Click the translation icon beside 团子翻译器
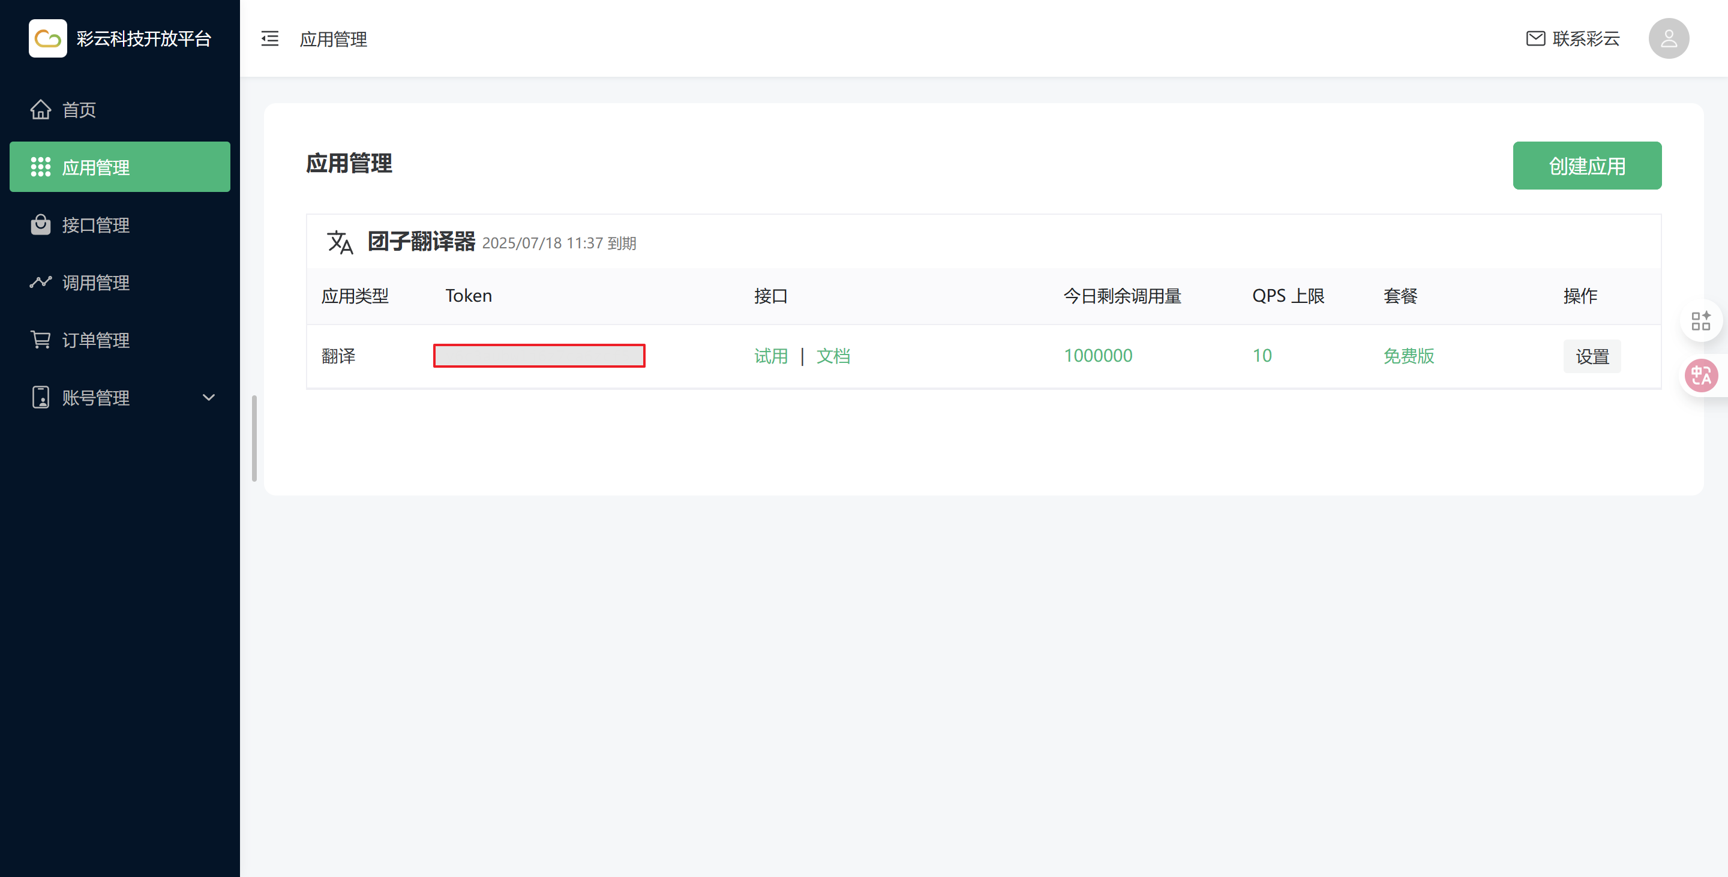Viewport: 1728px width, 877px height. coord(340,242)
